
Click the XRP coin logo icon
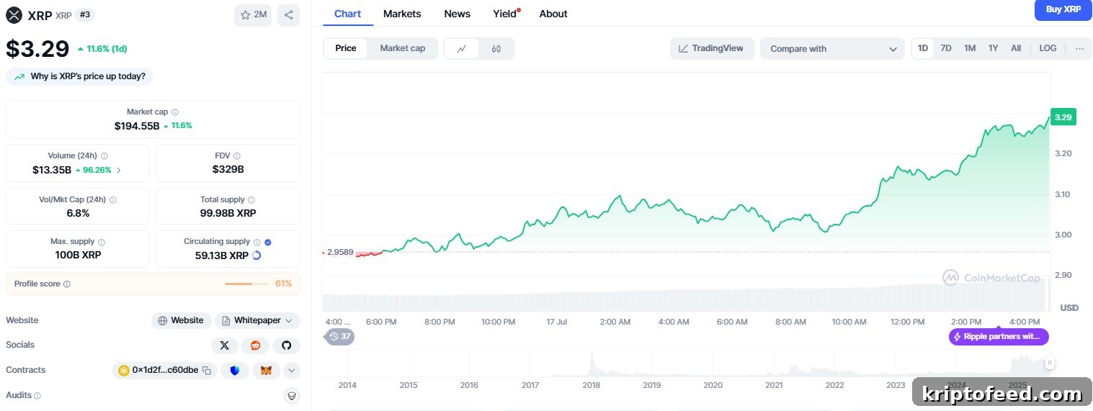point(14,14)
